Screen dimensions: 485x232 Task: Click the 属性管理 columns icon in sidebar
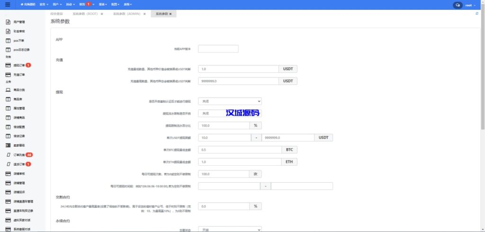pyautogui.click(x=9, y=108)
